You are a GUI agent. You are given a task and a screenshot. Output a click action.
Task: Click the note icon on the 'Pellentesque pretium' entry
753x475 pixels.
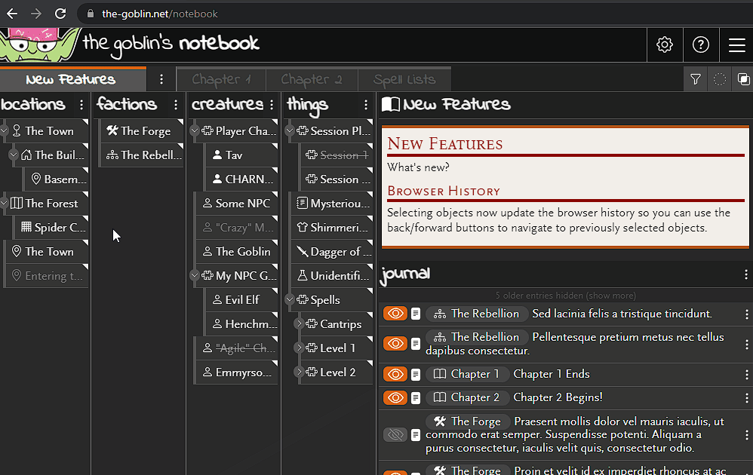[x=416, y=344]
